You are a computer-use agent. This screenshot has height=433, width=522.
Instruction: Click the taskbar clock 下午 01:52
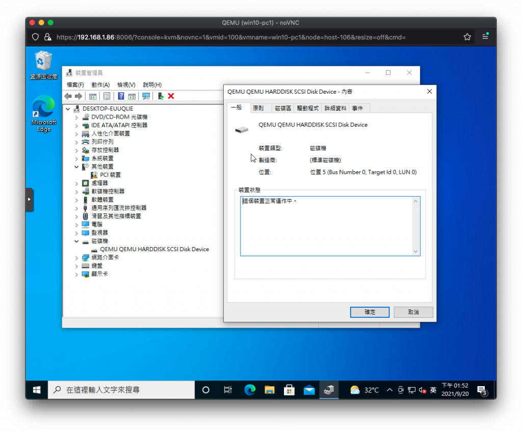click(x=455, y=390)
